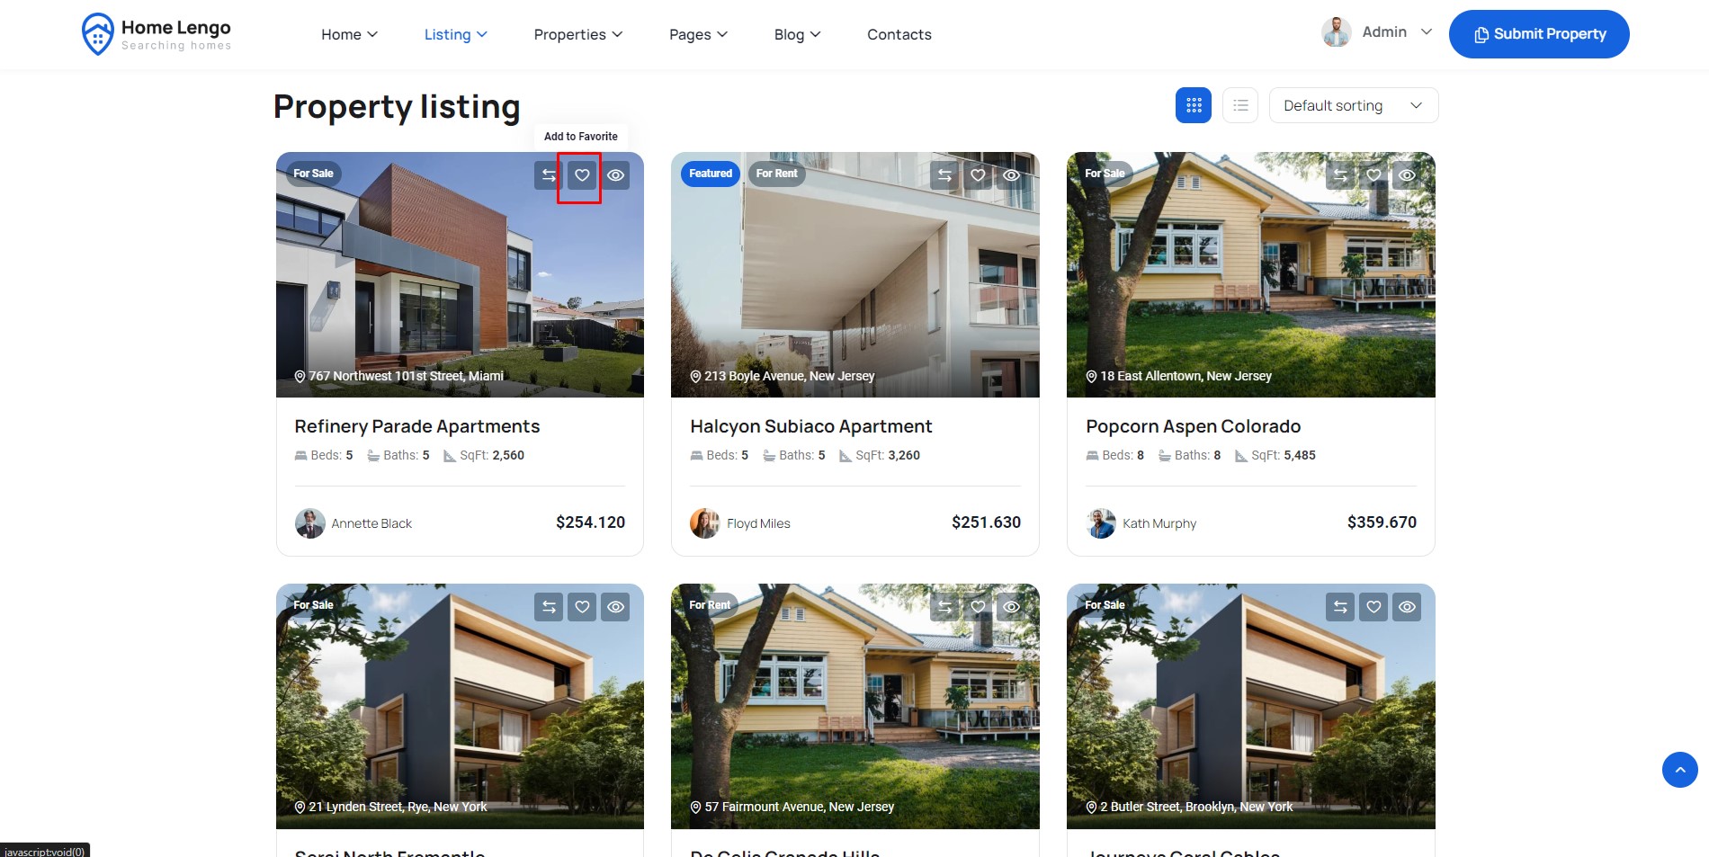Open Halcyon Subiaco Apartment title link
The height and width of the screenshot is (857, 1709).
pyautogui.click(x=811, y=426)
